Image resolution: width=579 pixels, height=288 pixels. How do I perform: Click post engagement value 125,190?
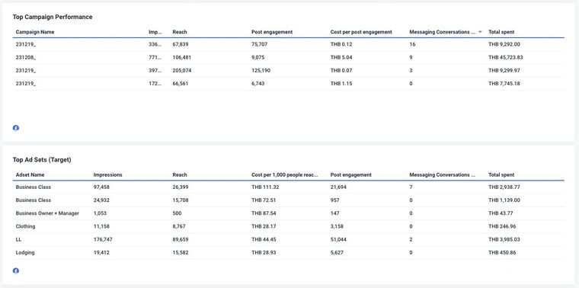[261, 71]
